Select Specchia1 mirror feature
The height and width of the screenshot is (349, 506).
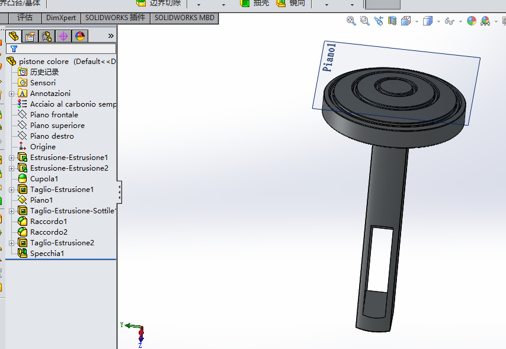[x=41, y=253]
